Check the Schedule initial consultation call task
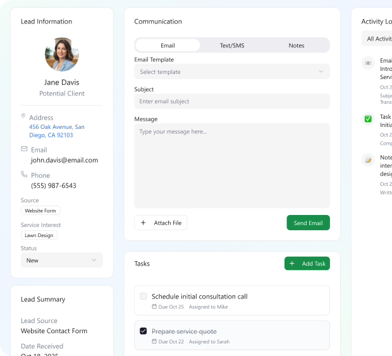The width and height of the screenshot is (392, 356). point(144,297)
